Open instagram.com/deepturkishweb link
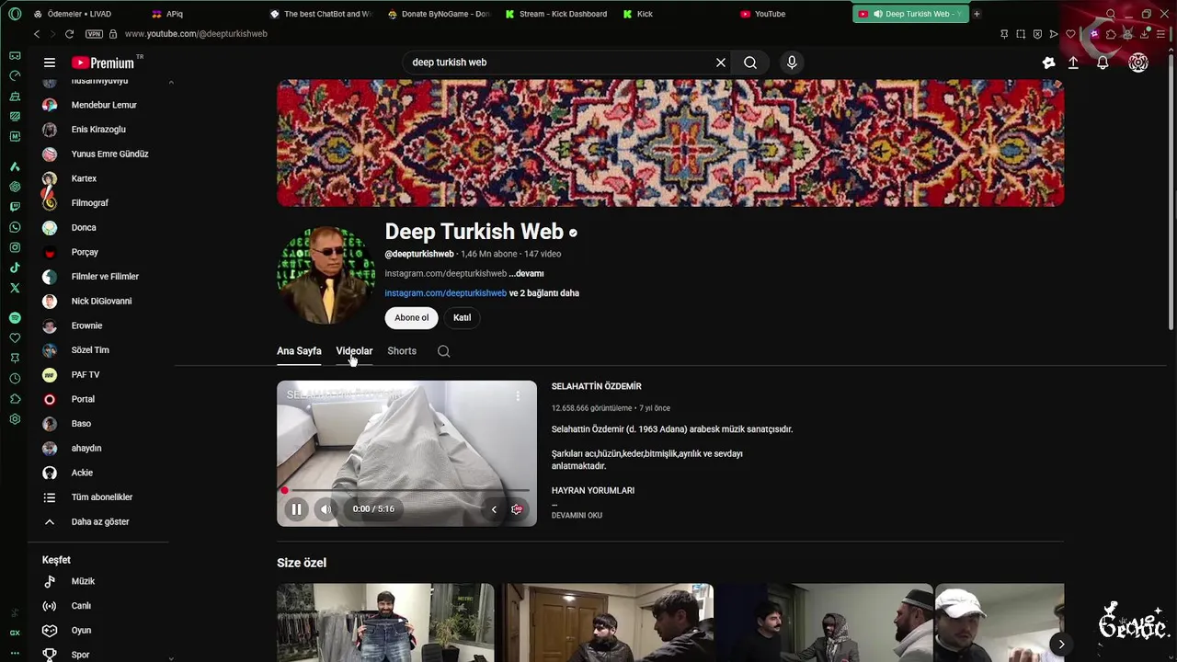Screen dimensions: 1177x662 click(x=445, y=293)
